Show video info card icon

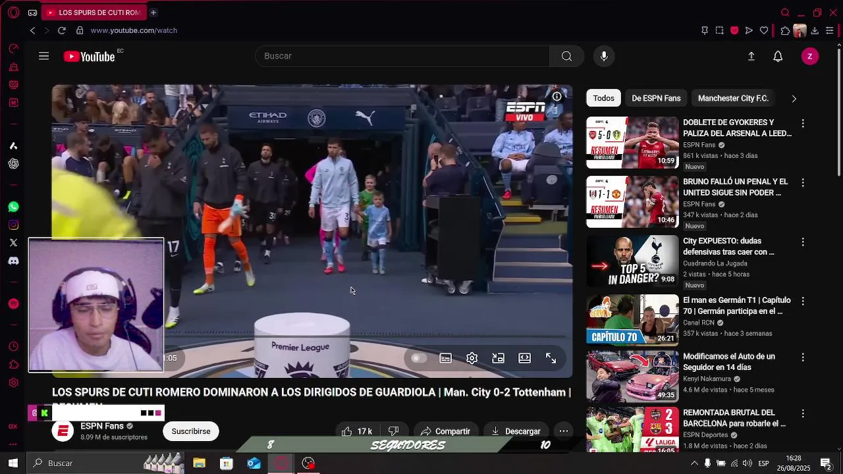[557, 97]
